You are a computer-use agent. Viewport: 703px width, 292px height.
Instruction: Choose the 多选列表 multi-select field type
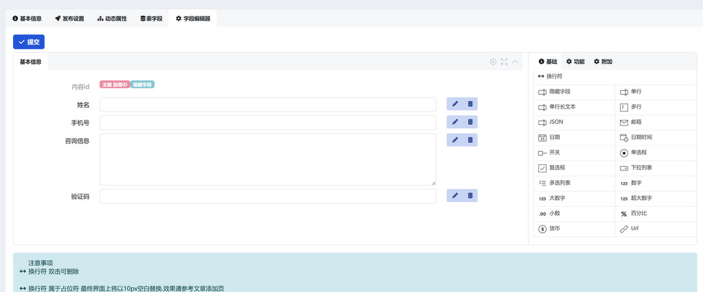(559, 183)
